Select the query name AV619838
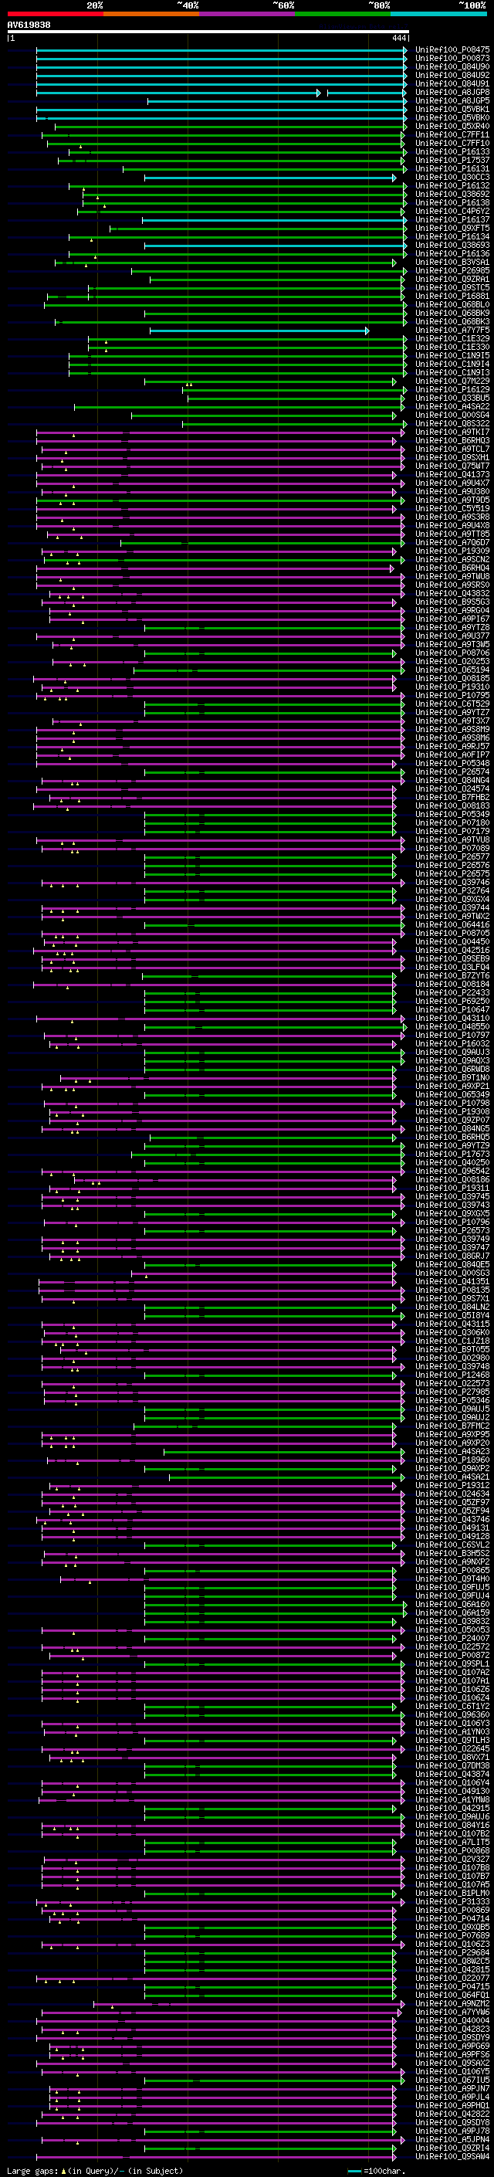The image size is (494, 2177). (29, 25)
